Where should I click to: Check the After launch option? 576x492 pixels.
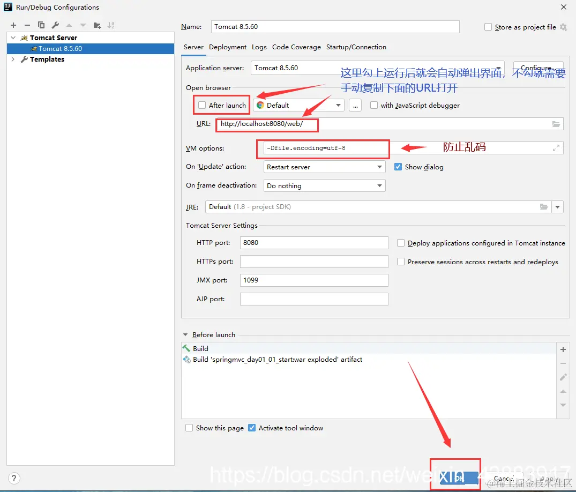(201, 105)
